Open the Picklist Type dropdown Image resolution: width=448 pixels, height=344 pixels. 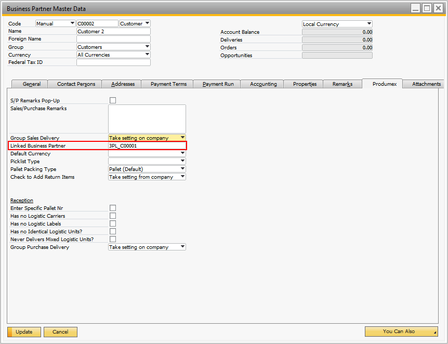(x=182, y=161)
